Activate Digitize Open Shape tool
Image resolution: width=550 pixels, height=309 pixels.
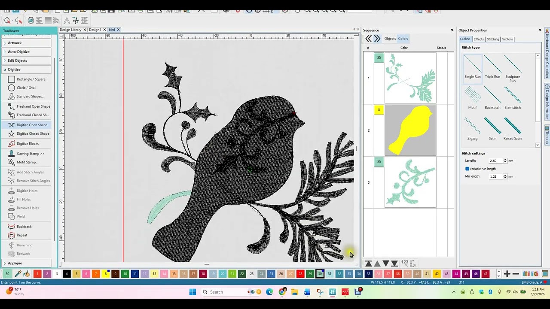28,125
